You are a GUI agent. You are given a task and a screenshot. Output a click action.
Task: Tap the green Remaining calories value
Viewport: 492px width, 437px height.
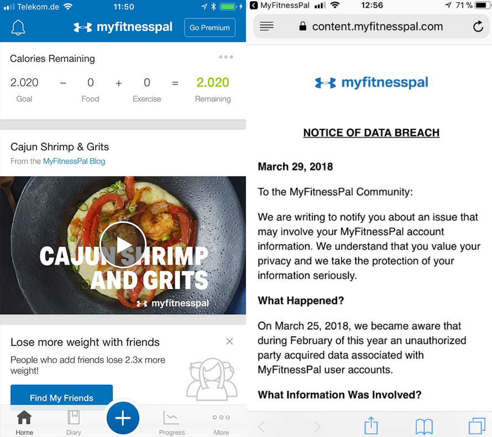[213, 83]
